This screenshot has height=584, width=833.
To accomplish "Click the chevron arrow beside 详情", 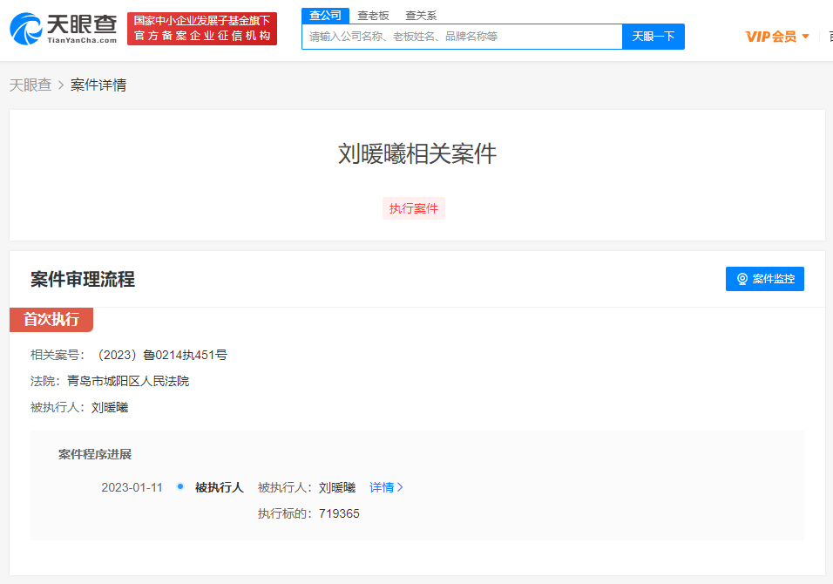I will tap(400, 487).
